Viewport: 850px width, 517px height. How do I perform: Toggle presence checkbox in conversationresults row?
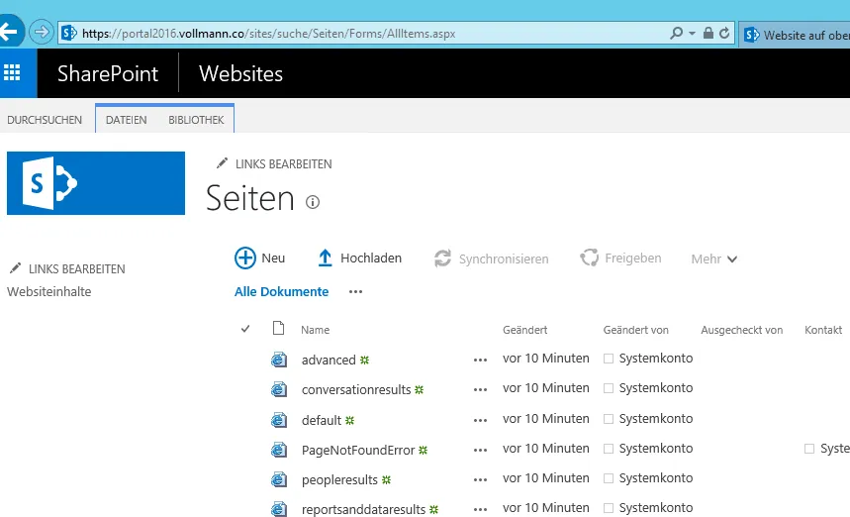(609, 388)
